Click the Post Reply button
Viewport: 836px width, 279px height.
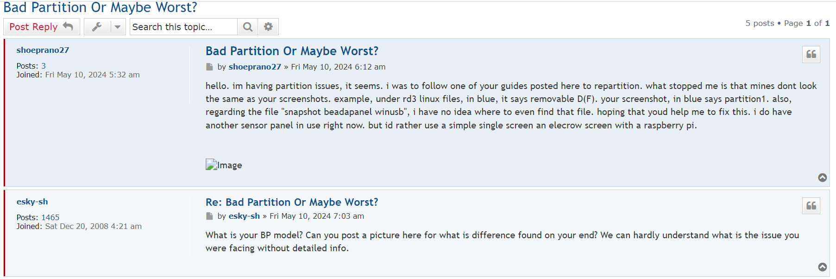click(x=41, y=27)
